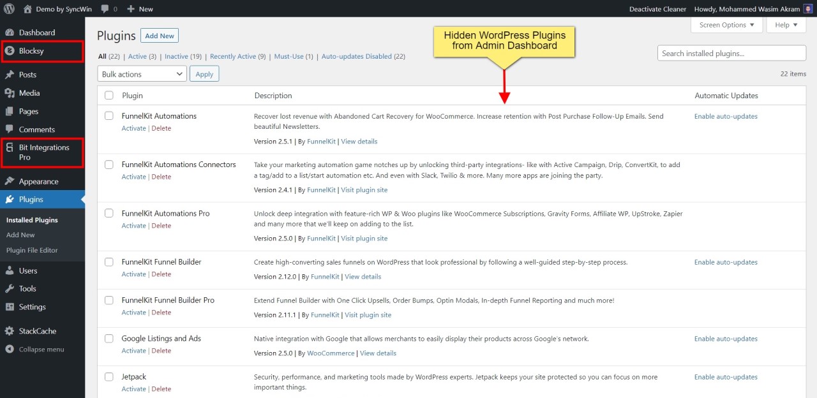Open the Bulk actions dropdown
The width and height of the screenshot is (817, 398).
[x=141, y=74]
